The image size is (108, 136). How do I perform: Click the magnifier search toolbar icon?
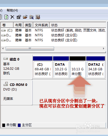[x=31, y=17]
